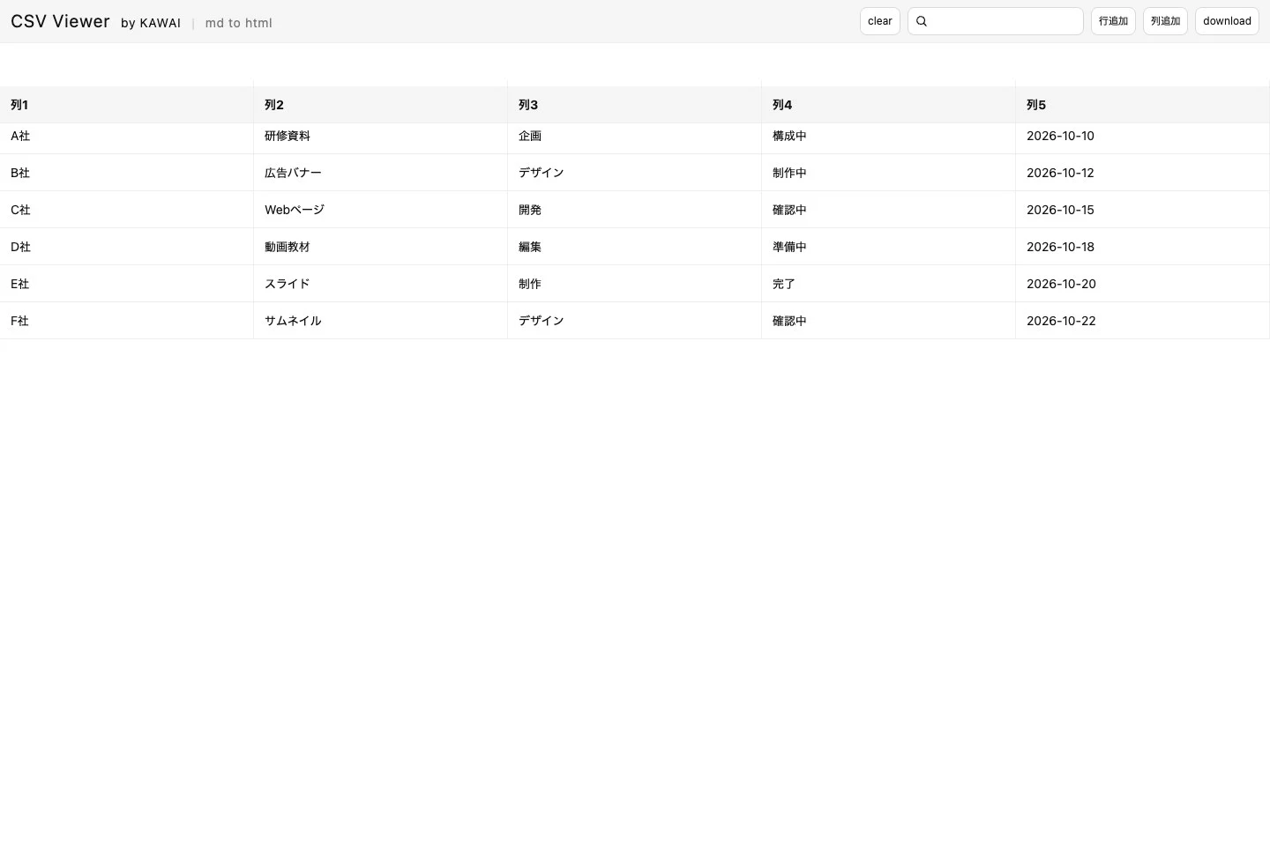This screenshot has height=846, width=1270.
Task: Select the 列3 column header
Action: pos(635,105)
